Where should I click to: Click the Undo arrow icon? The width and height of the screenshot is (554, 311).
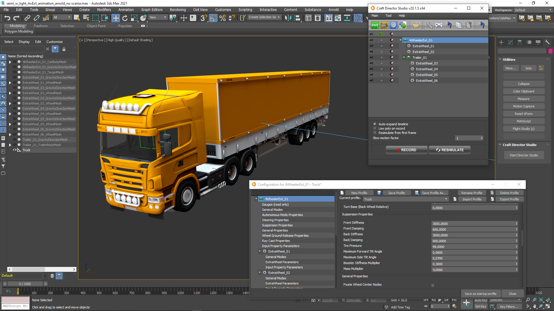tap(7, 18)
